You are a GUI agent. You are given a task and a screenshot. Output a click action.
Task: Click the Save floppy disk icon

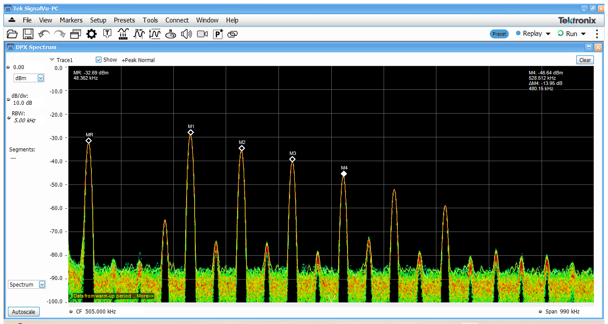coord(28,34)
